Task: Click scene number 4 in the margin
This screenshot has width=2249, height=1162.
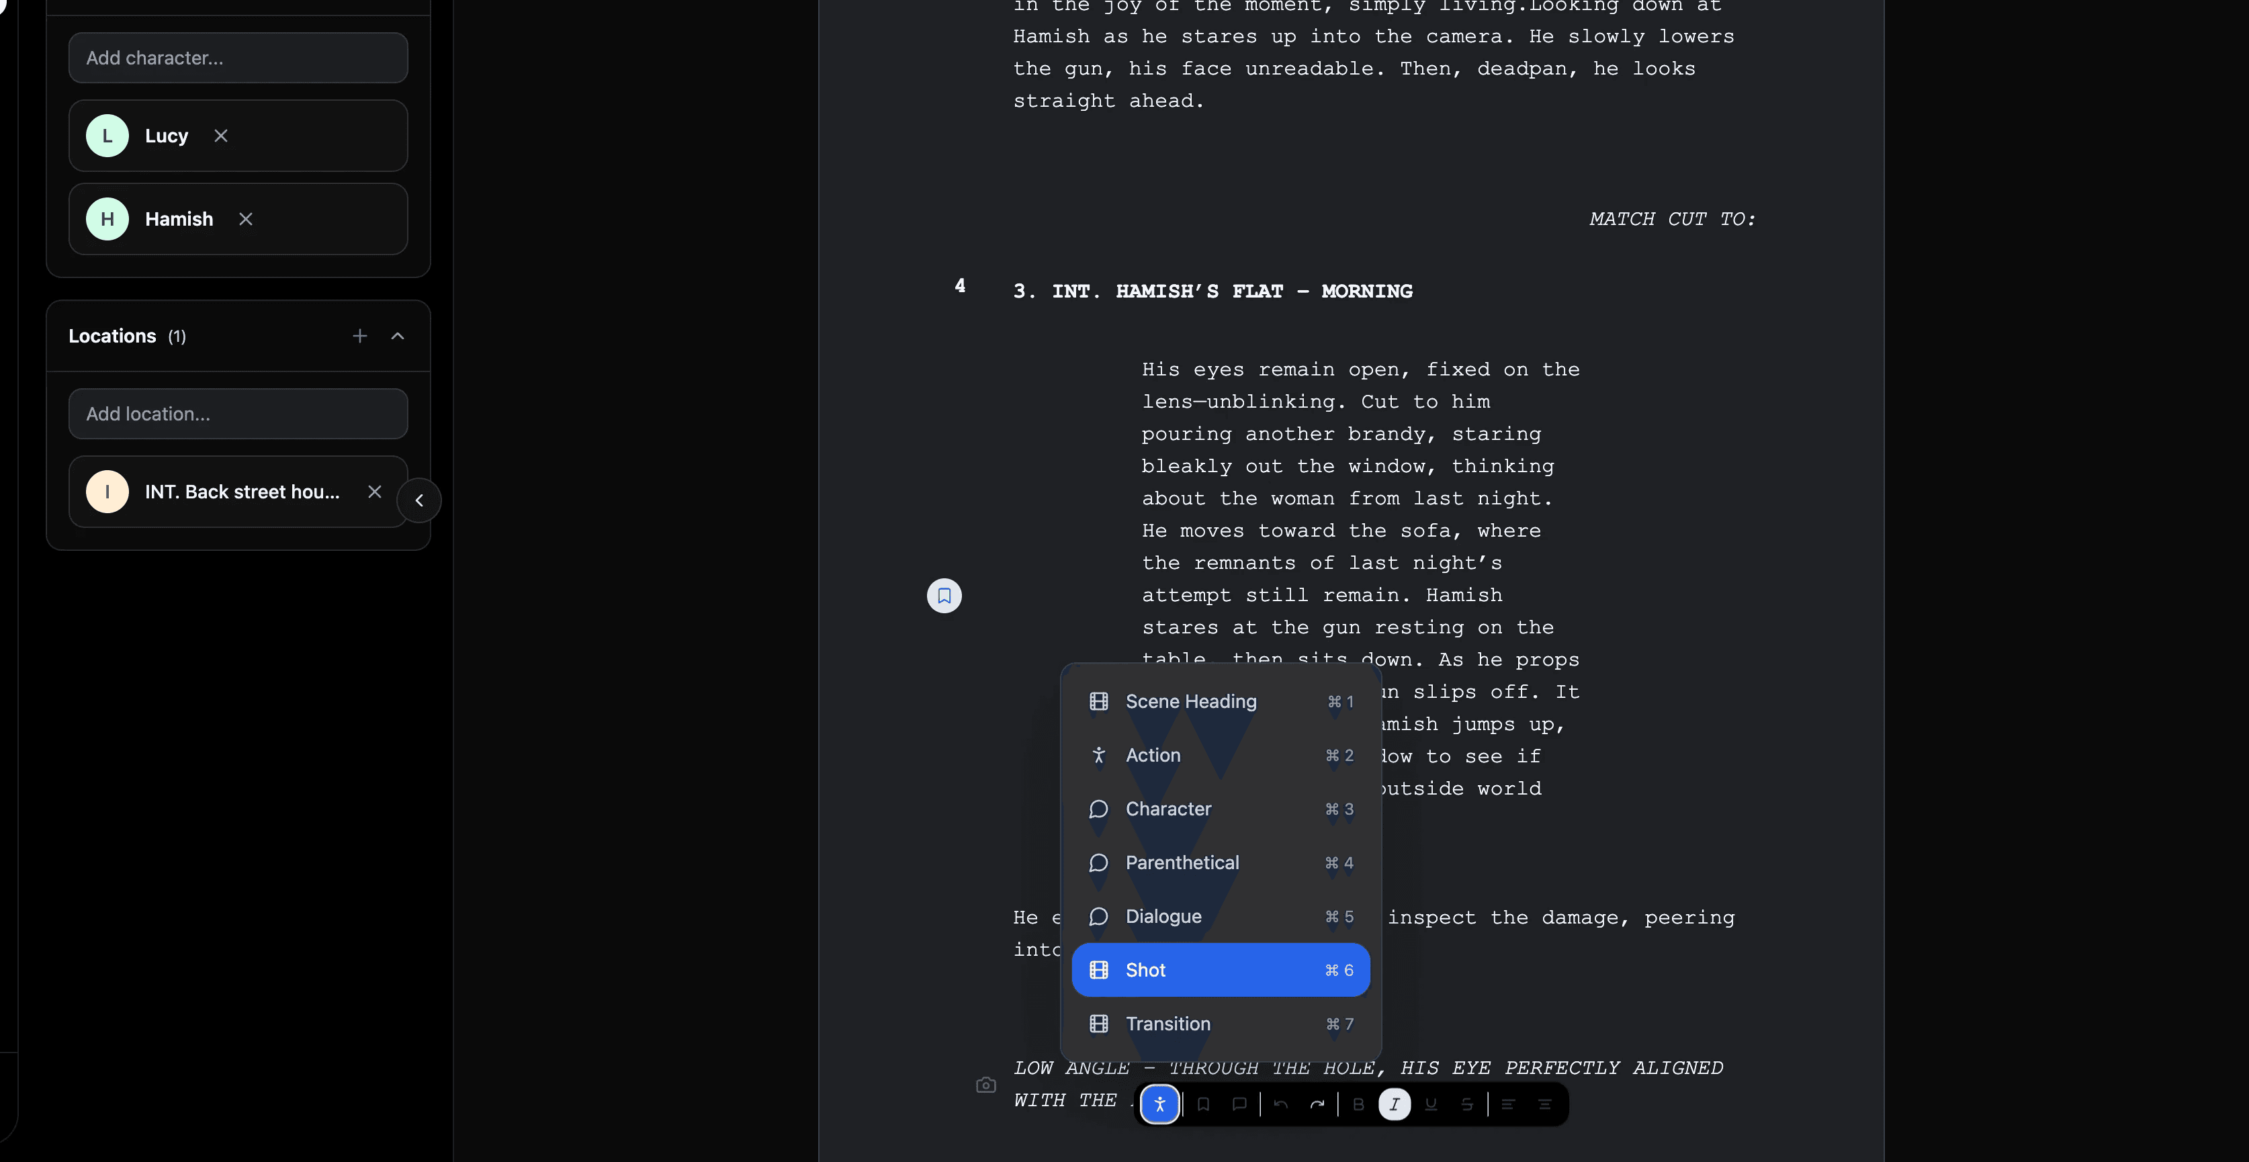Action: [x=961, y=285]
